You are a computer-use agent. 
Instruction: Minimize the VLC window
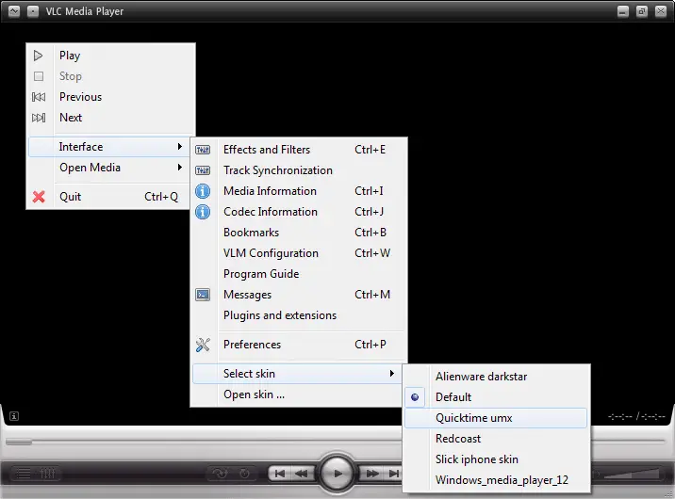click(623, 11)
